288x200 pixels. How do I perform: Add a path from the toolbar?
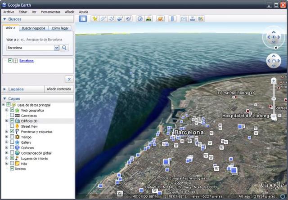[112, 19]
